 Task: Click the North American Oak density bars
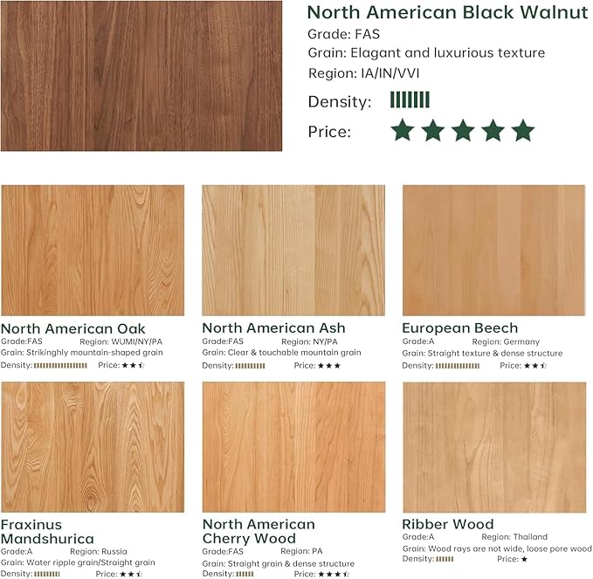pyautogui.click(x=60, y=365)
